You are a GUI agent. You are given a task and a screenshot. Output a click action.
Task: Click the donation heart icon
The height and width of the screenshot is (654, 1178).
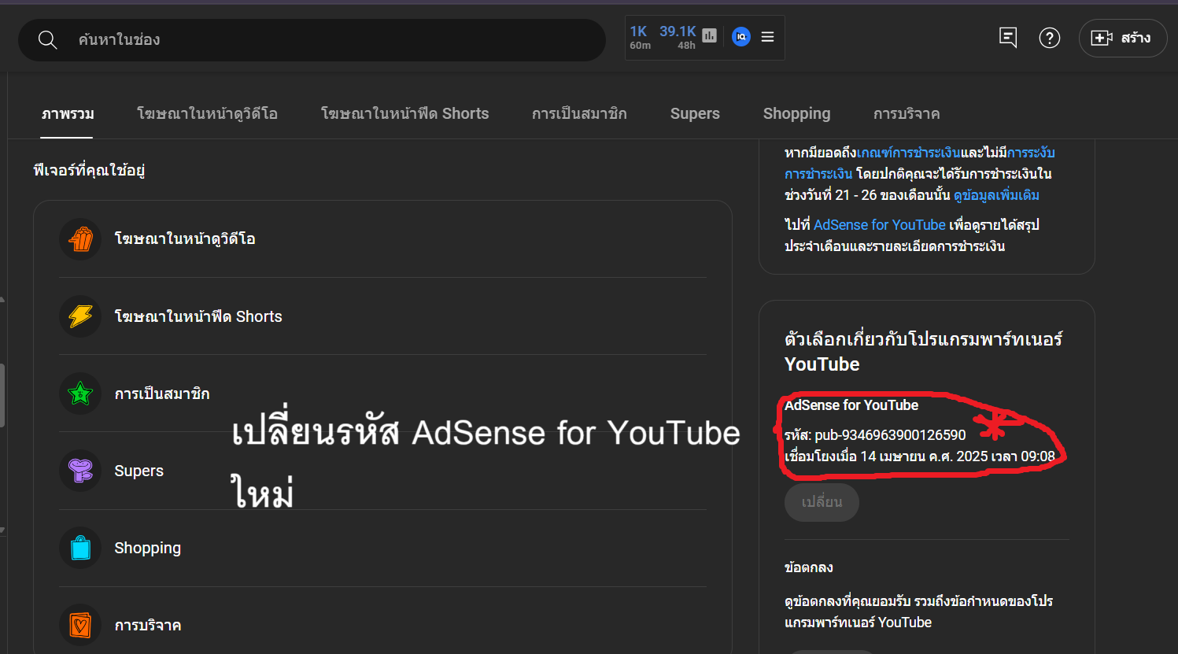point(80,625)
